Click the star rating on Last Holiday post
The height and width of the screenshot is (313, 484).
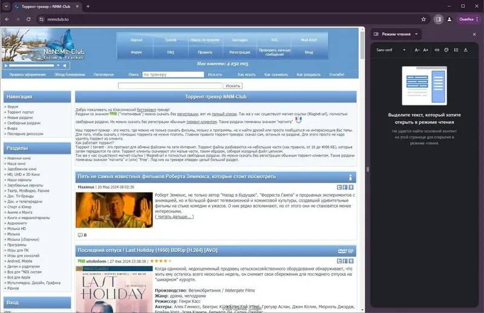click(x=161, y=261)
